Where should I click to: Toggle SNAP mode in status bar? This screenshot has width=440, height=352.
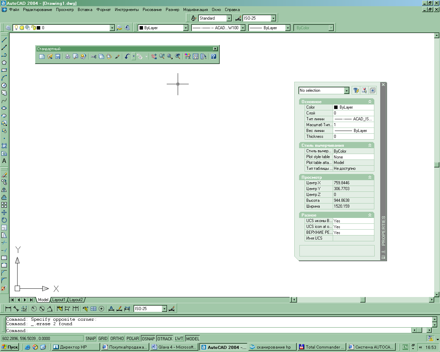pyautogui.click(x=91, y=339)
